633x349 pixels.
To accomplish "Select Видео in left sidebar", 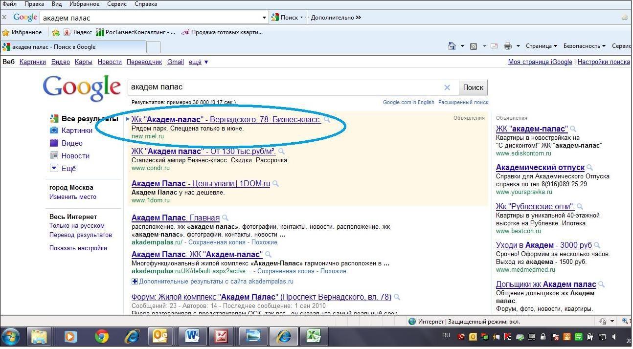I will coord(72,143).
